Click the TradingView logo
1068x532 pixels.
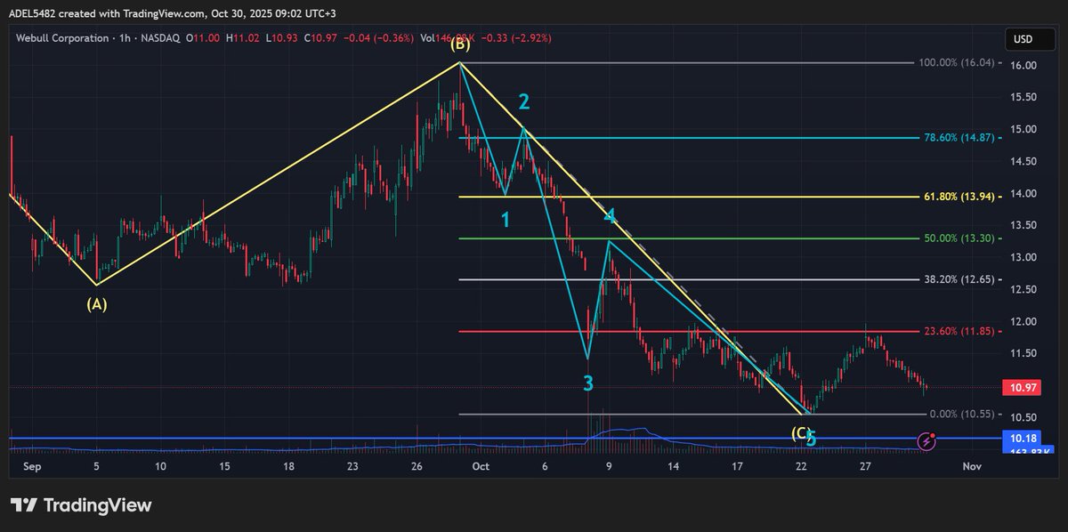point(80,504)
